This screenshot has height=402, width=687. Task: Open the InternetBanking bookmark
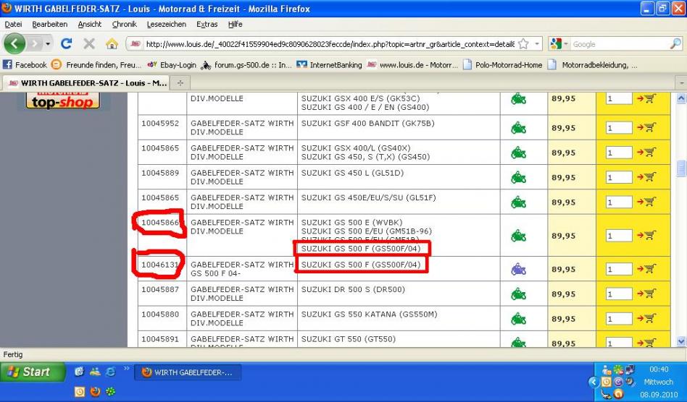tap(329, 64)
